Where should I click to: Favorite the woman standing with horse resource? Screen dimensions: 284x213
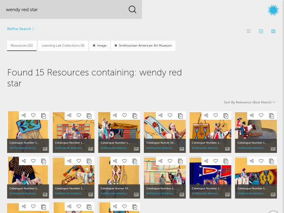[124, 115]
